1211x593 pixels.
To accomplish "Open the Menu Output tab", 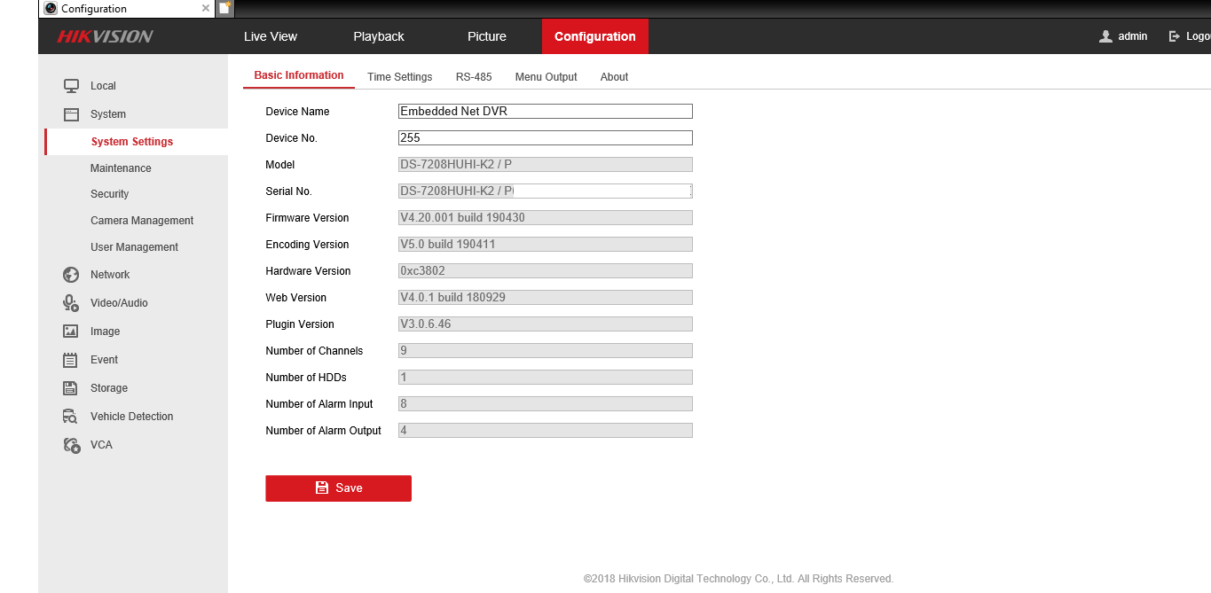I will click(546, 77).
